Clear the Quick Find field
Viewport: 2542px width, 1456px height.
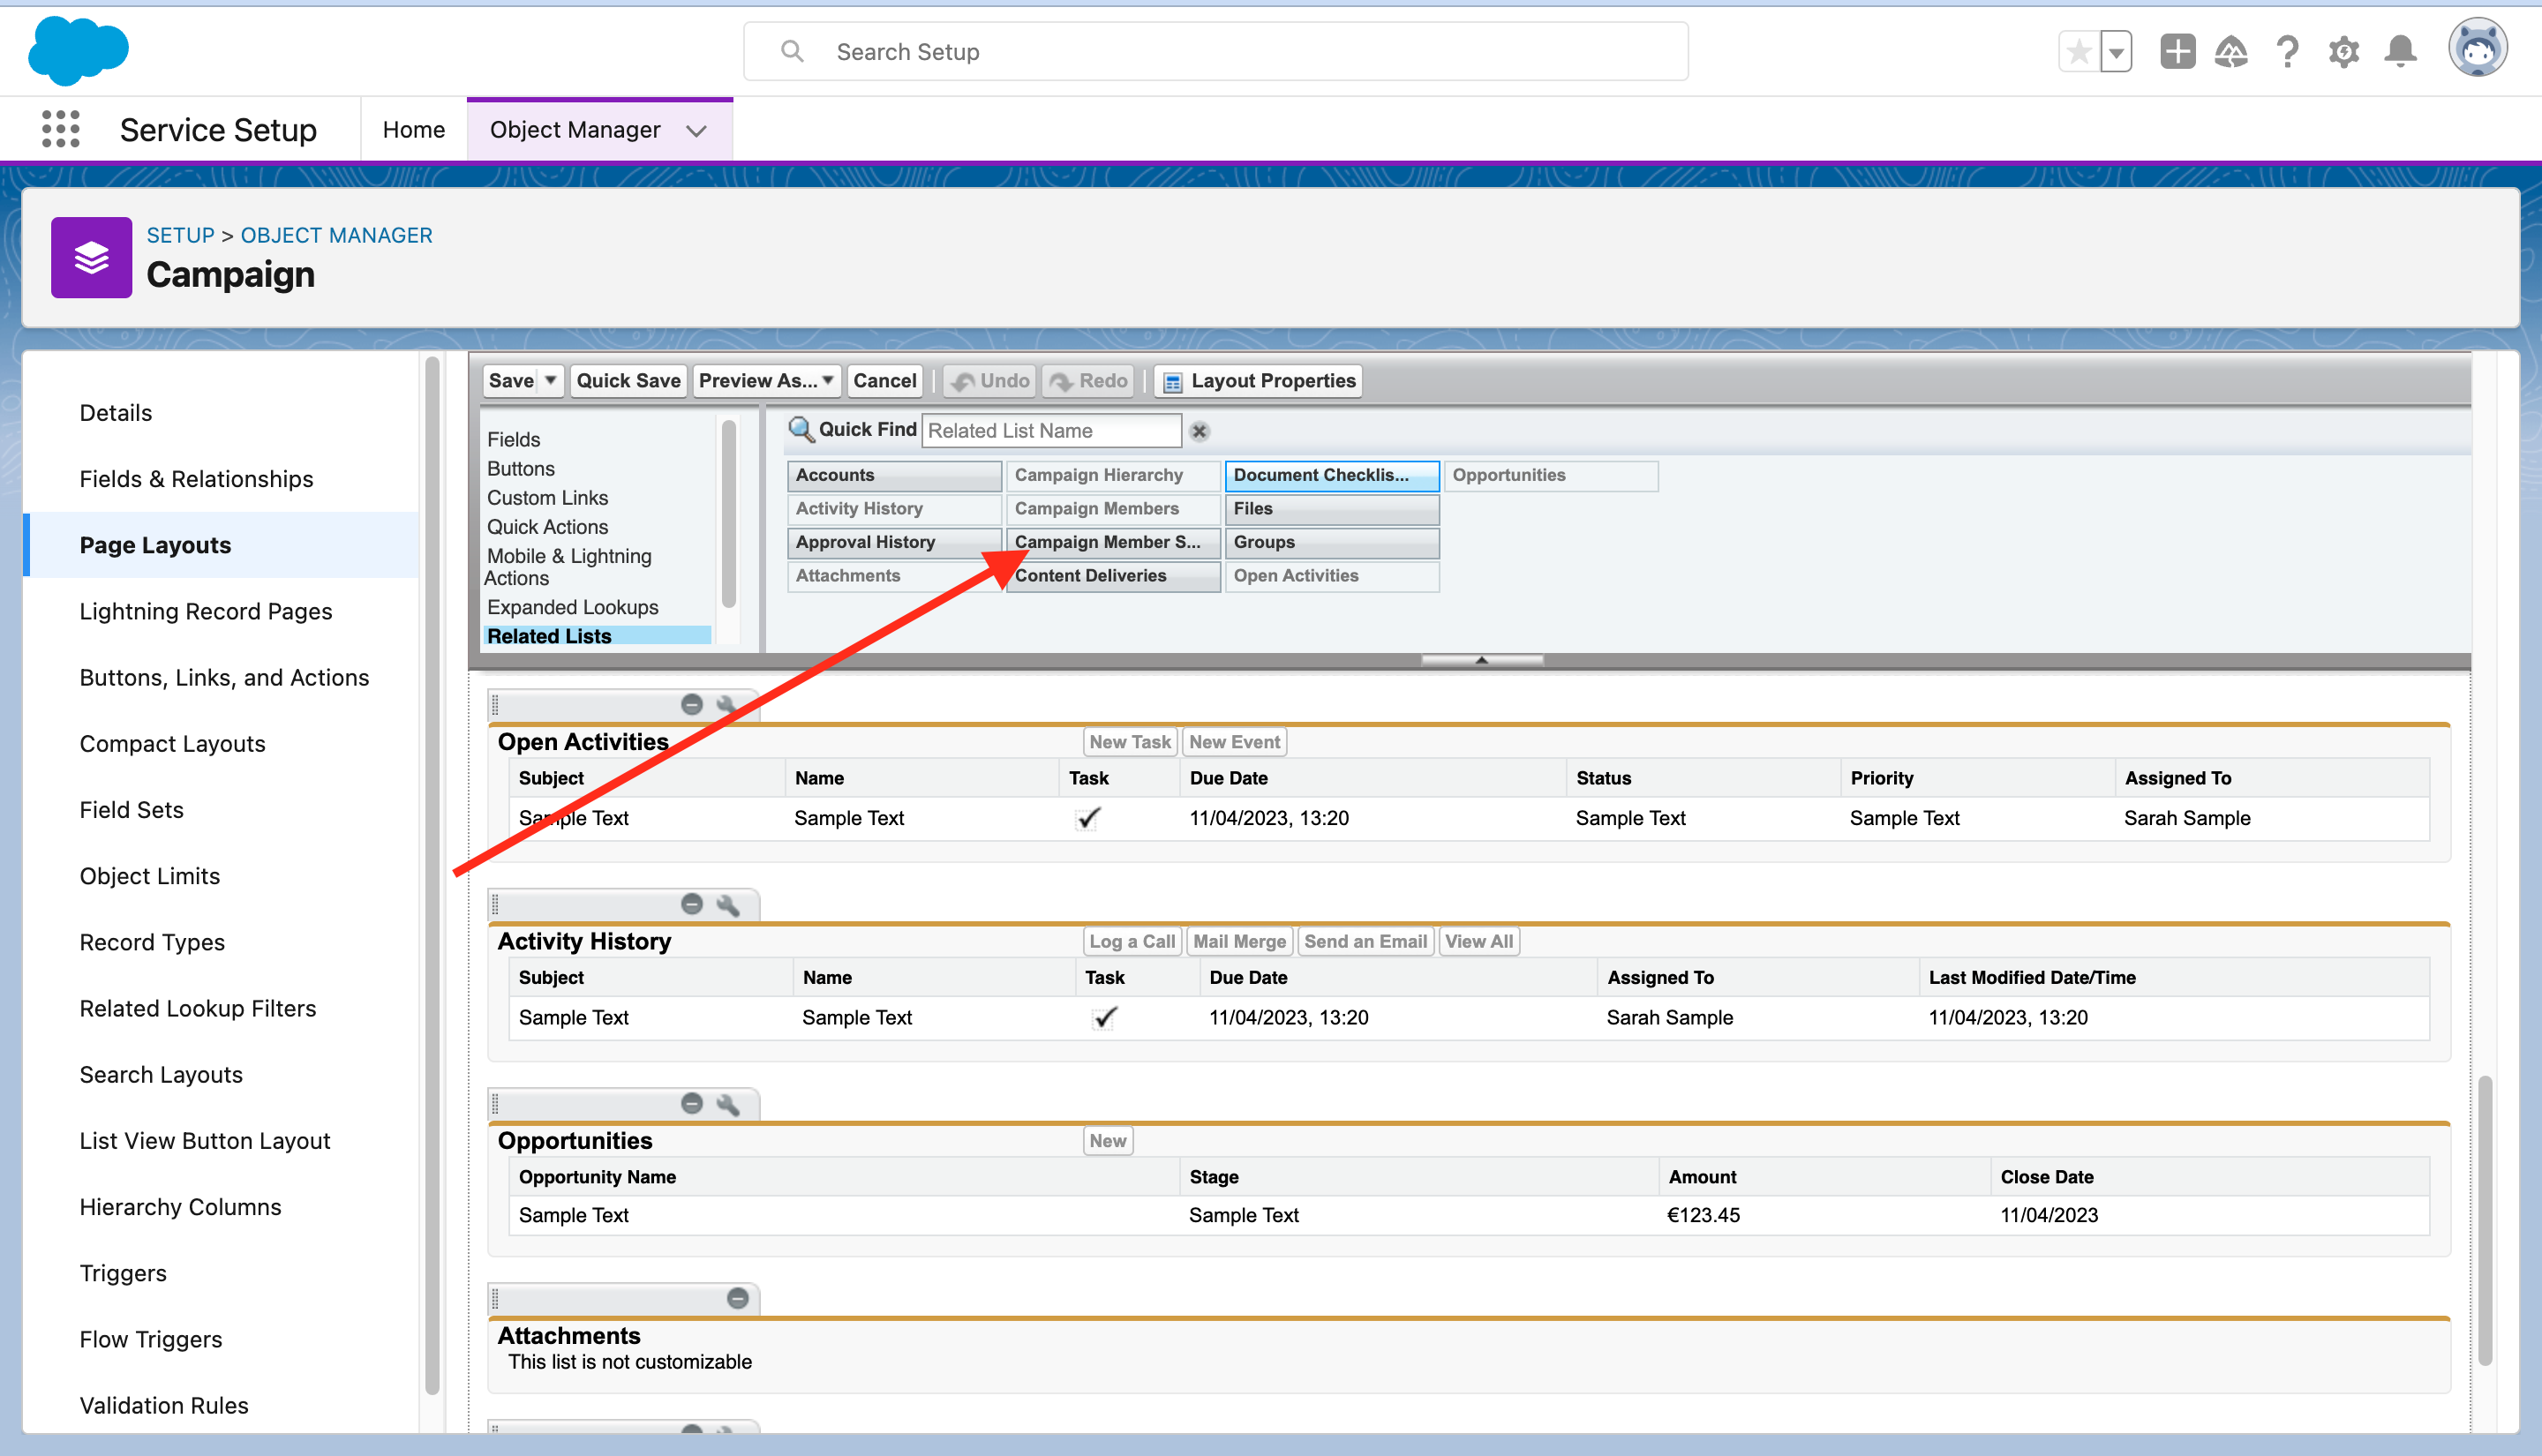(1199, 431)
